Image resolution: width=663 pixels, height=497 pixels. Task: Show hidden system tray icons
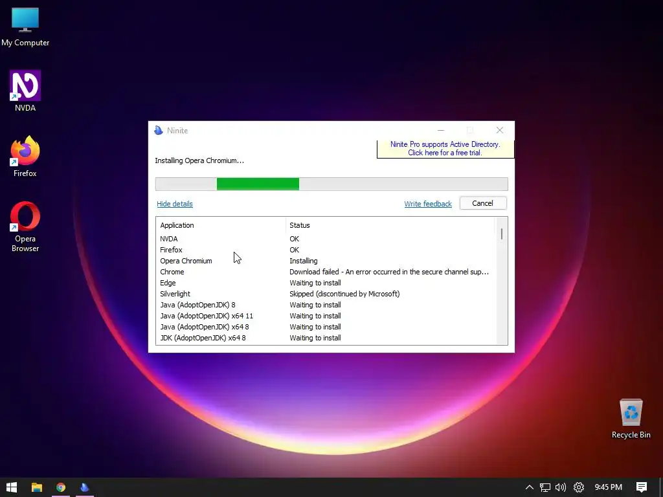coord(530,487)
